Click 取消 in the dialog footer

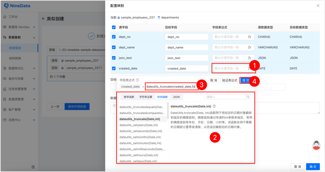297,167
